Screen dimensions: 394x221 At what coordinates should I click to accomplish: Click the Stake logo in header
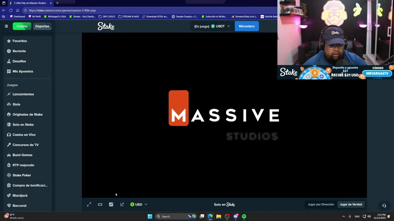tap(106, 26)
